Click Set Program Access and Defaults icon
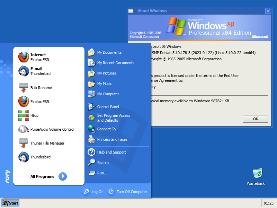277x208 pixels. point(91,118)
